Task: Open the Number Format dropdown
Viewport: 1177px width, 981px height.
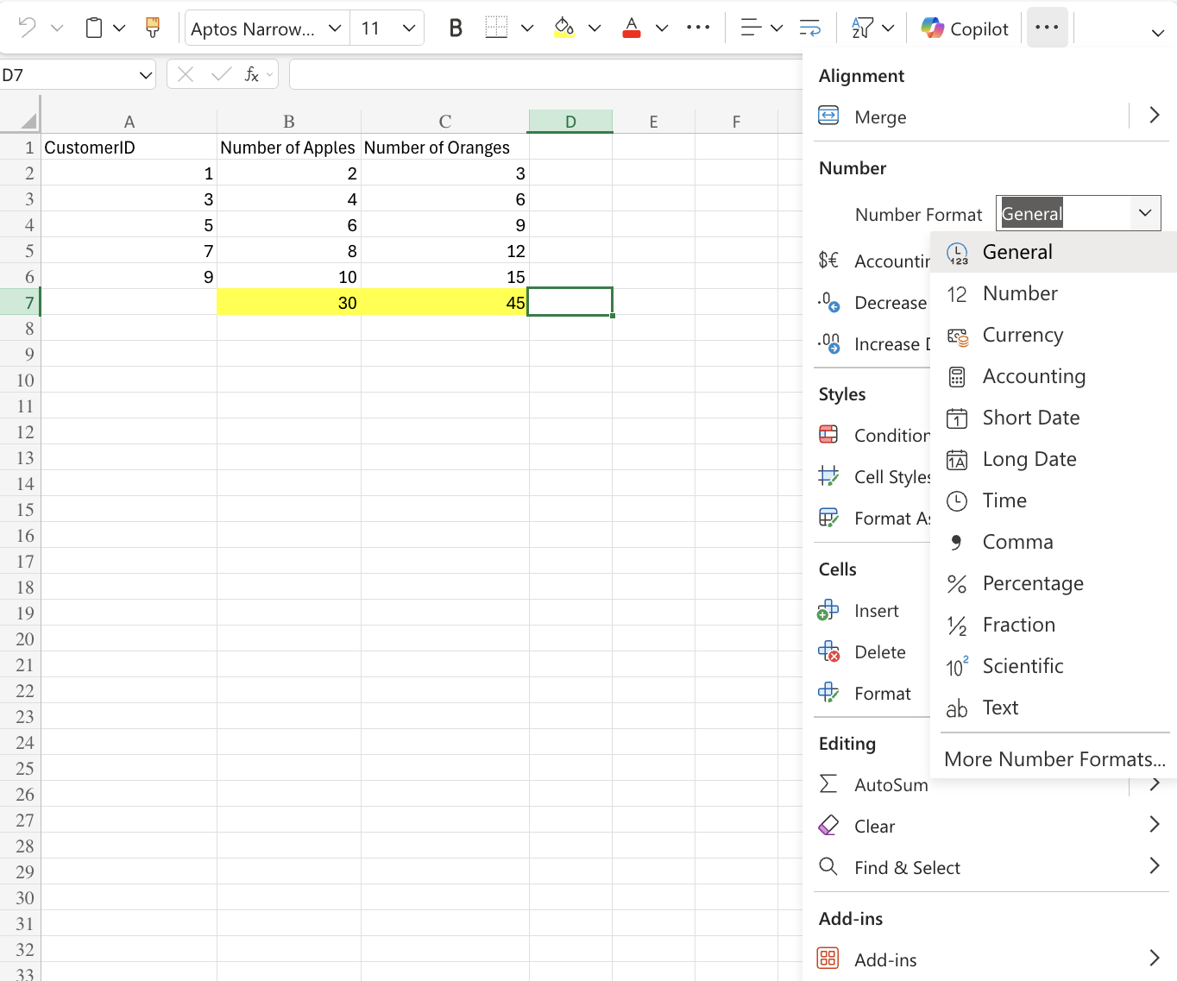Action: [1145, 213]
